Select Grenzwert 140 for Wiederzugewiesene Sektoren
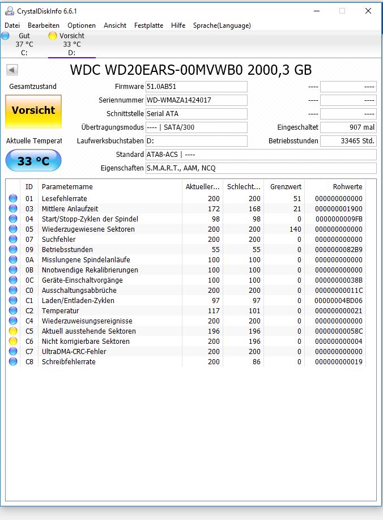383x520 pixels. tap(295, 229)
